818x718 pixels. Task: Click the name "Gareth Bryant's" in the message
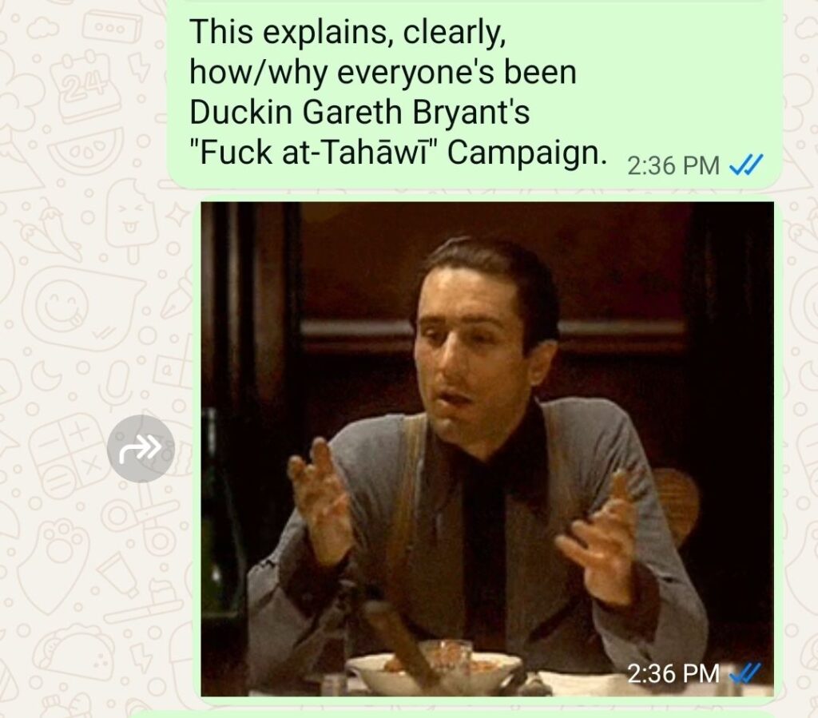click(416, 112)
